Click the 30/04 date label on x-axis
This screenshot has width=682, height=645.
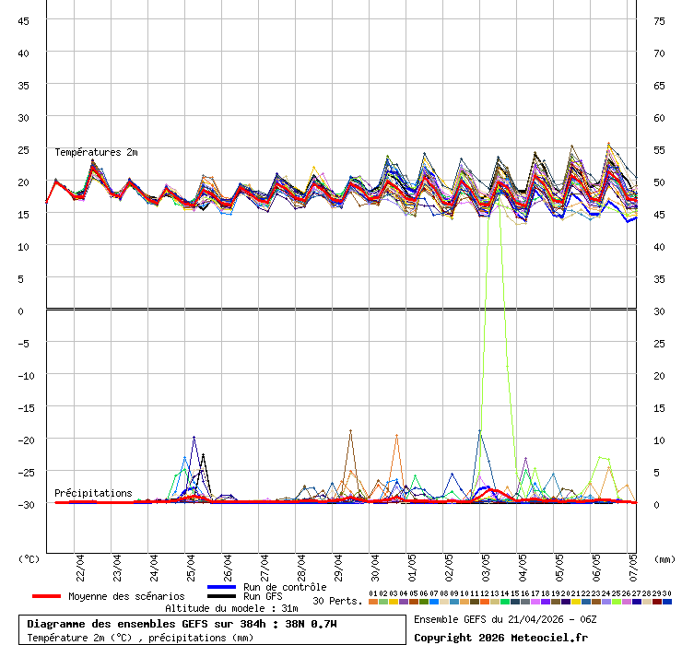[375, 563]
